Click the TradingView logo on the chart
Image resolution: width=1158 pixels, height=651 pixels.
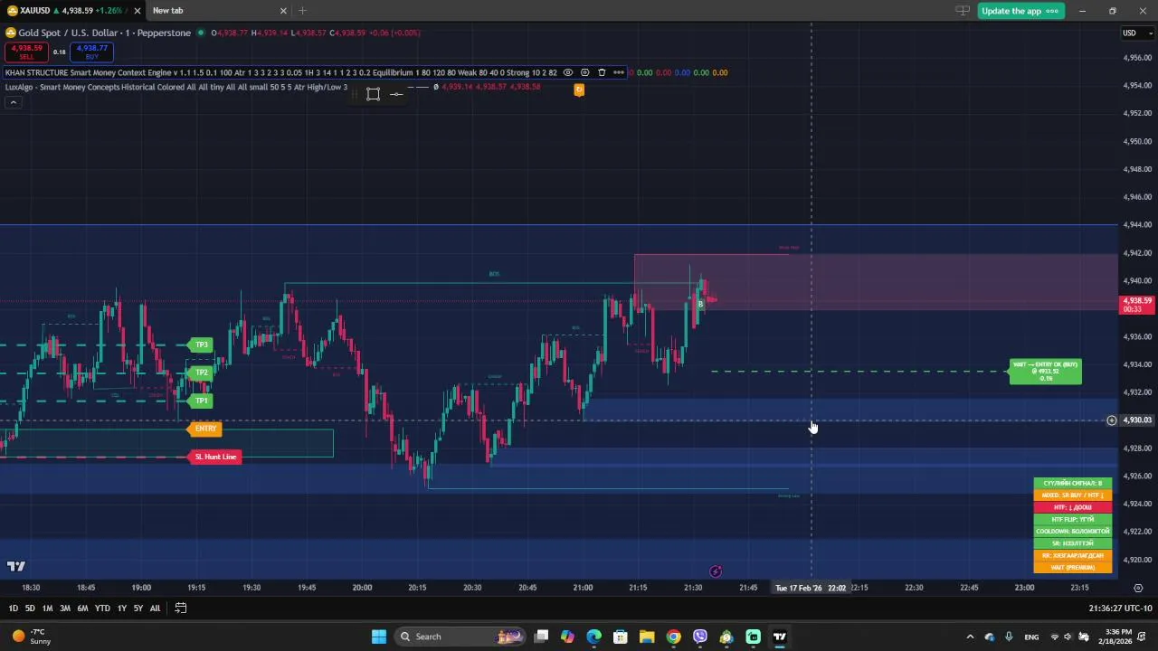16,567
